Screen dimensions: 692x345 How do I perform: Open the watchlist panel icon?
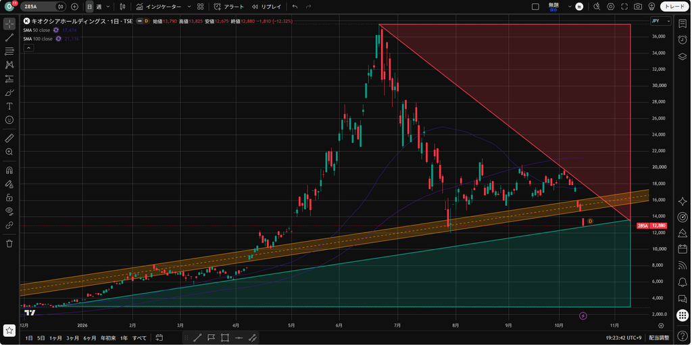pos(683,24)
